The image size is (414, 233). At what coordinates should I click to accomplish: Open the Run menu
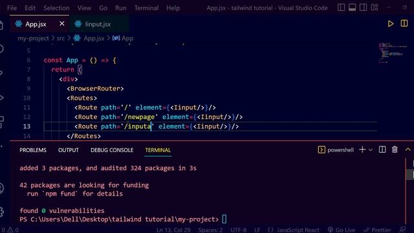click(x=121, y=8)
